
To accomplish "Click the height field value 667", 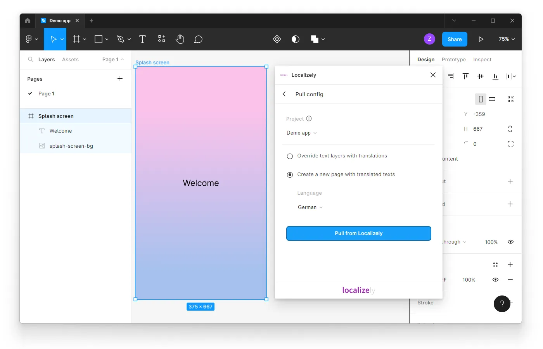I will coord(478,129).
